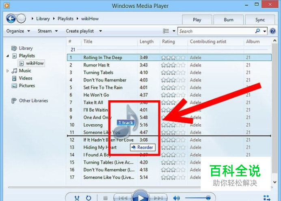This screenshot has width=281, height=201.
Task: Click the Windows Media Player title icon
Action: pos(6,6)
